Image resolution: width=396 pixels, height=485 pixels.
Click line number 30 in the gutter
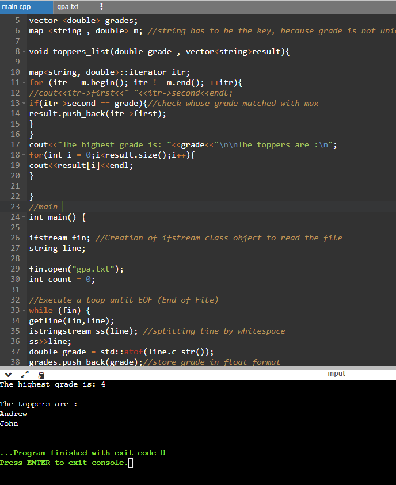click(x=16, y=280)
